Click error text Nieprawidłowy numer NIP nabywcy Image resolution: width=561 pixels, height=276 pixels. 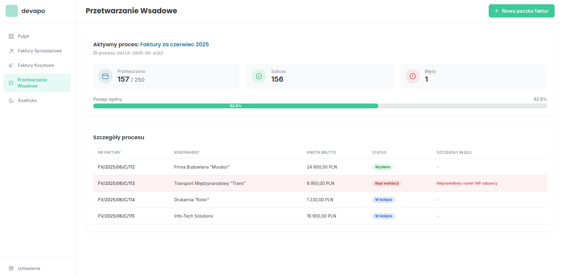(x=467, y=183)
